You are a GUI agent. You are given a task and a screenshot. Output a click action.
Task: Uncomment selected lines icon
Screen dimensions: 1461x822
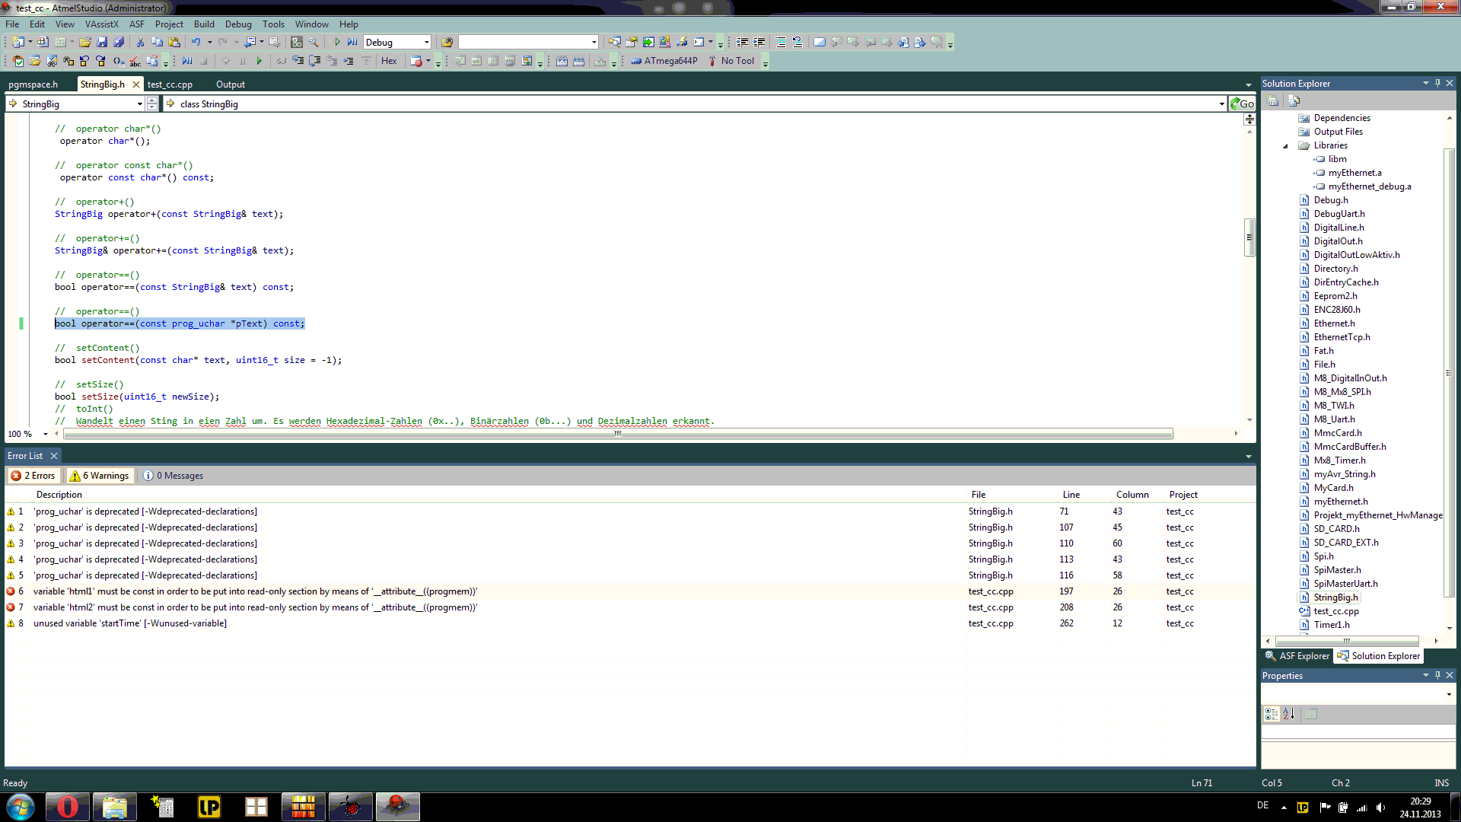797,42
